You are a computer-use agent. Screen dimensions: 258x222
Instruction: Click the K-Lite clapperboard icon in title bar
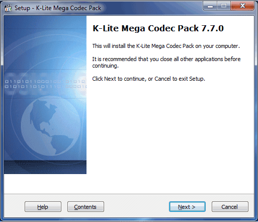[8, 8]
